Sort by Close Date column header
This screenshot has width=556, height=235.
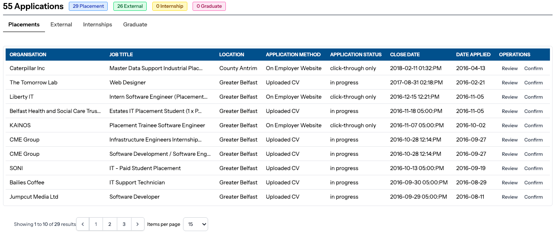(405, 55)
